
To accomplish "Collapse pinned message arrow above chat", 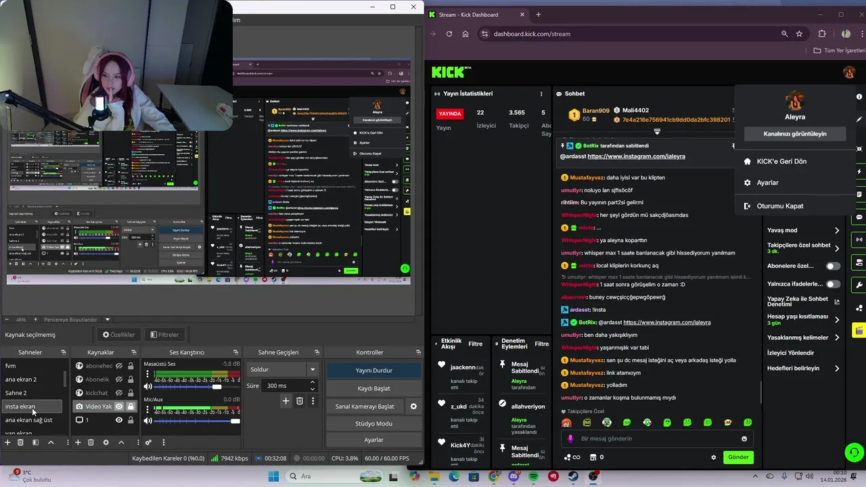I will (656, 131).
